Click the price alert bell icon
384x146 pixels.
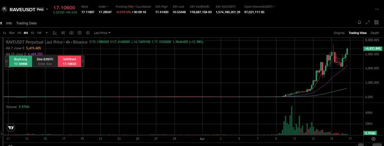(x=359, y=22)
